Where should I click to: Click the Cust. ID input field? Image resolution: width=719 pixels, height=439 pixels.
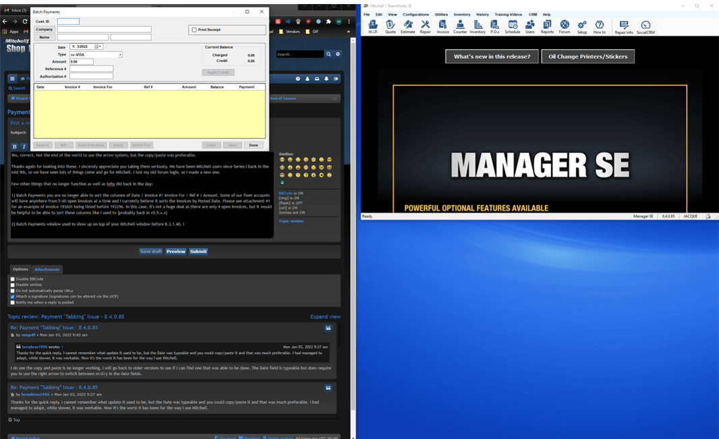coord(68,22)
